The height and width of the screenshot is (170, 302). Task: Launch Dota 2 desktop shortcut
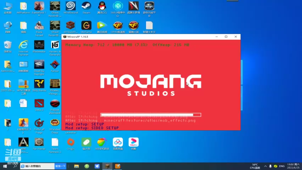point(39,105)
